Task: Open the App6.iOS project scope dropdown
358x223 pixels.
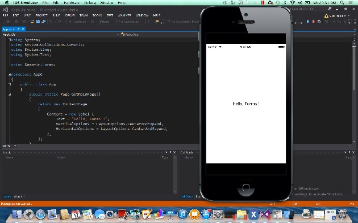Action: pos(60,35)
